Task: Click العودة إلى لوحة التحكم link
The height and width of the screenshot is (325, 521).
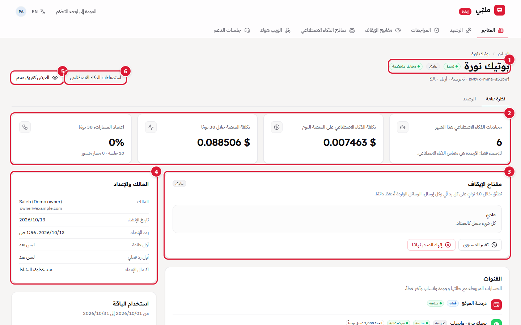Action: coord(76,12)
